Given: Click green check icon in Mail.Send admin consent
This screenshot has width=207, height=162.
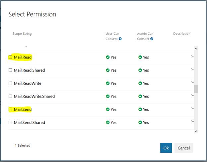Looking at the screenshot, I should coord(140,109).
